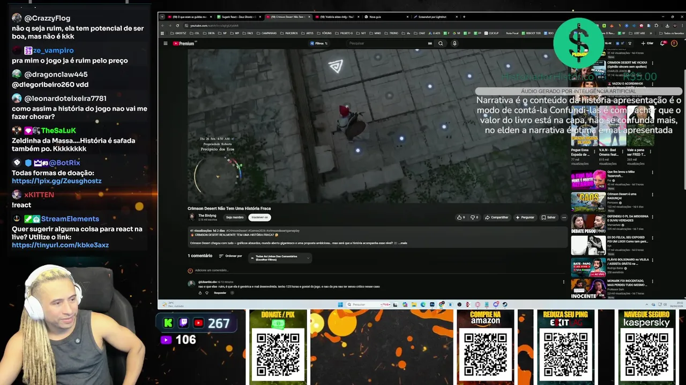Open the Filtros extension button
Image resolution: width=686 pixels, height=385 pixels.
coord(319,43)
